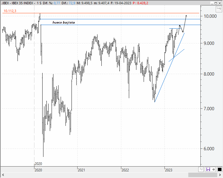Click the scroll right arrow
The width and height of the screenshot is (223, 178).
(220, 175)
